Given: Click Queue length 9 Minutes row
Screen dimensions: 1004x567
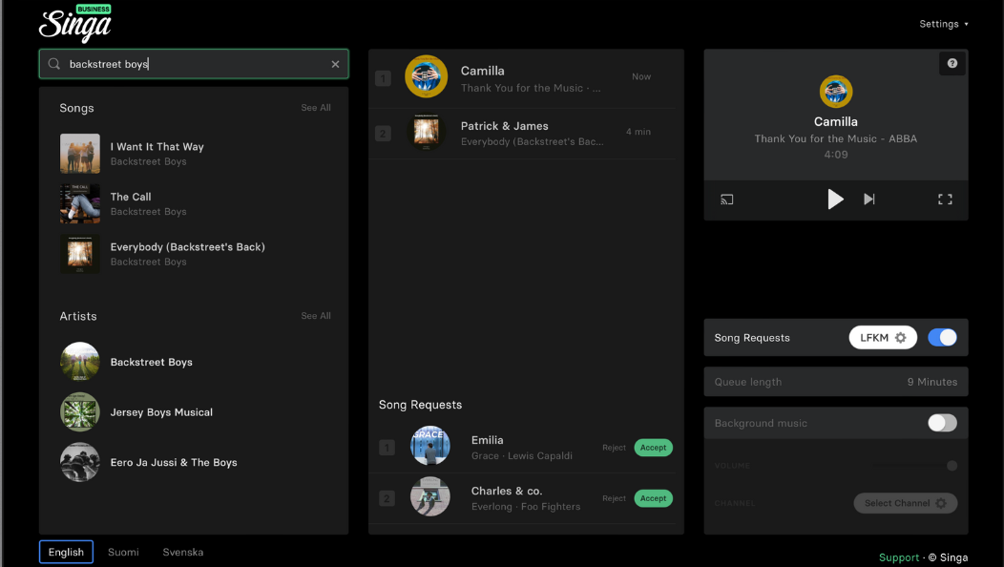Looking at the screenshot, I should pyautogui.click(x=836, y=382).
